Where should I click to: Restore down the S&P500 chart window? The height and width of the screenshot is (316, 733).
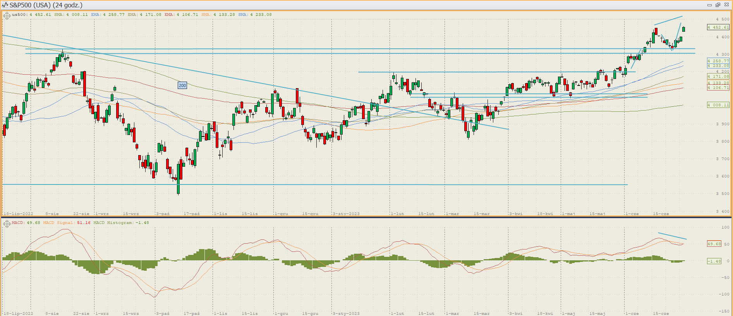point(718,5)
